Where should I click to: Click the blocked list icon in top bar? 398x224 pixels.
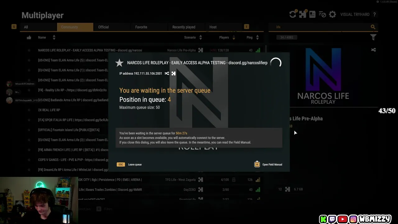(x=322, y=14)
